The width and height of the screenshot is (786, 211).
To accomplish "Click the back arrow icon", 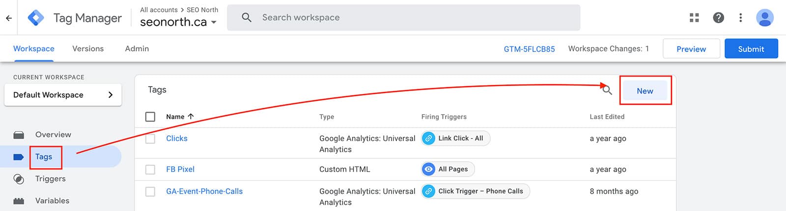I will [x=9, y=18].
